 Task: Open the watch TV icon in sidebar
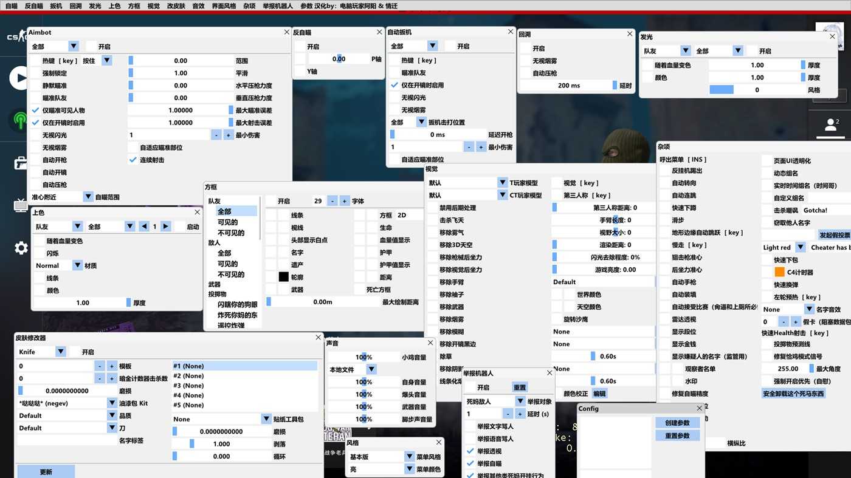pyautogui.click(x=21, y=205)
